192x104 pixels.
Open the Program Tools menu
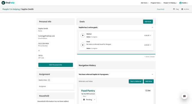(156, 3)
